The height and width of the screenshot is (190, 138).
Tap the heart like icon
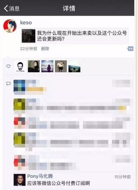tap(8, 66)
